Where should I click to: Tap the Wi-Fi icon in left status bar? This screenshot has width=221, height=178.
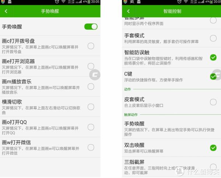(x=64, y=2)
